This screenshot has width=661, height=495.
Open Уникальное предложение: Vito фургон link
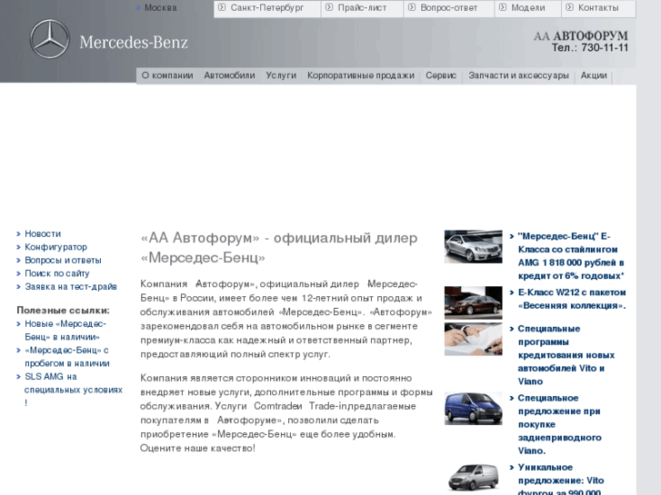click(561, 480)
